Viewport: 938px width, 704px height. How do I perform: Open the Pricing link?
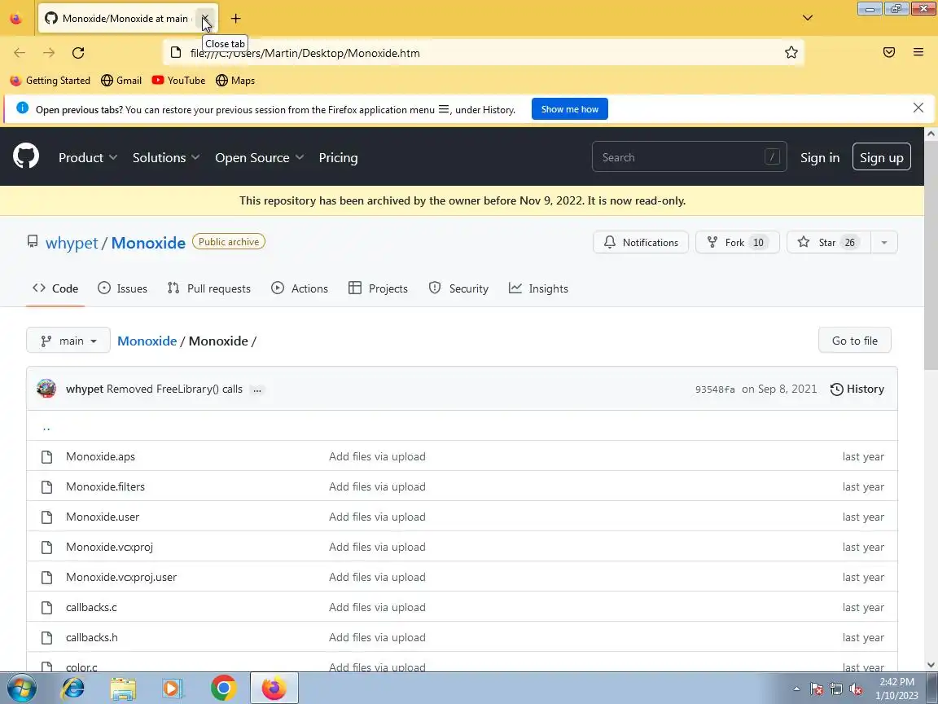click(338, 157)
